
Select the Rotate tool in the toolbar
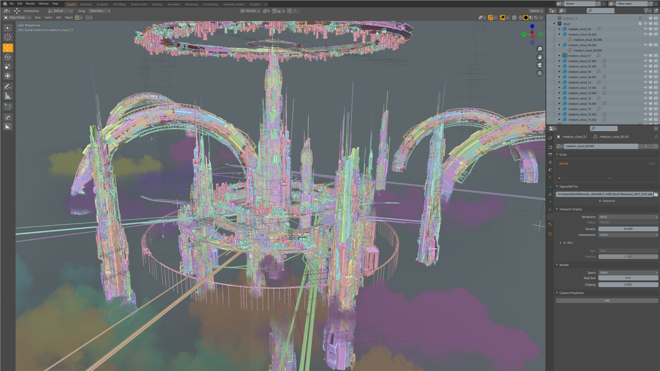[x=8, y=57]
